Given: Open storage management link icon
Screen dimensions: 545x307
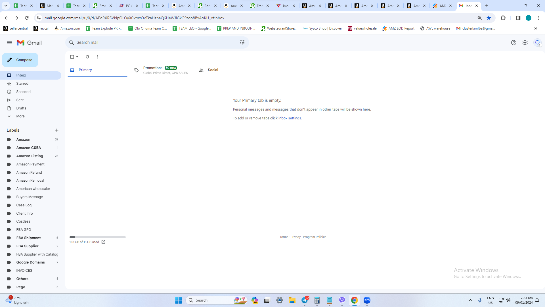Looking at the screenshot, I should coord(103,242).
